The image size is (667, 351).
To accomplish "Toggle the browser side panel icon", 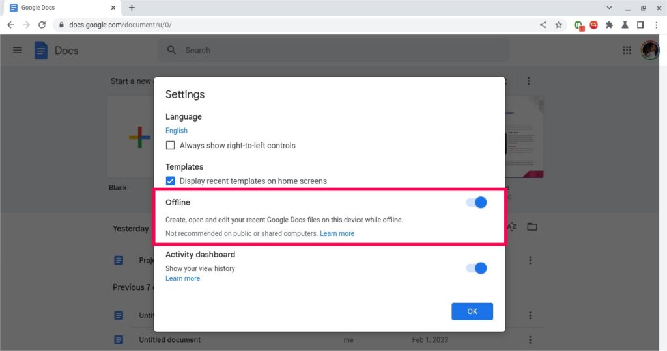I will (640, 25).
